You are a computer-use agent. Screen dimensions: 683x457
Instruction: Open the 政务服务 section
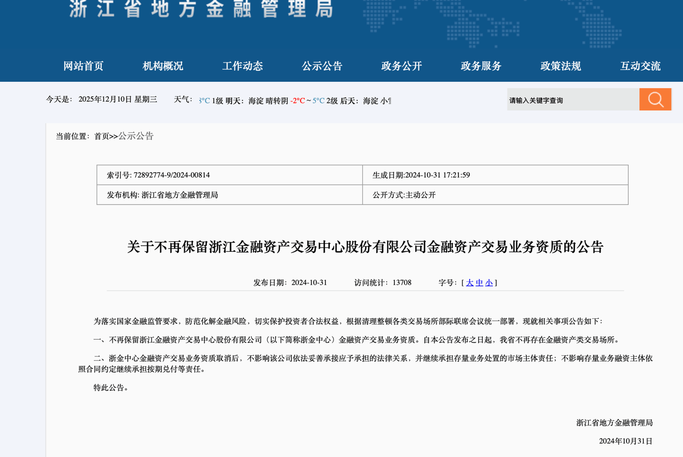pos(479,66)
